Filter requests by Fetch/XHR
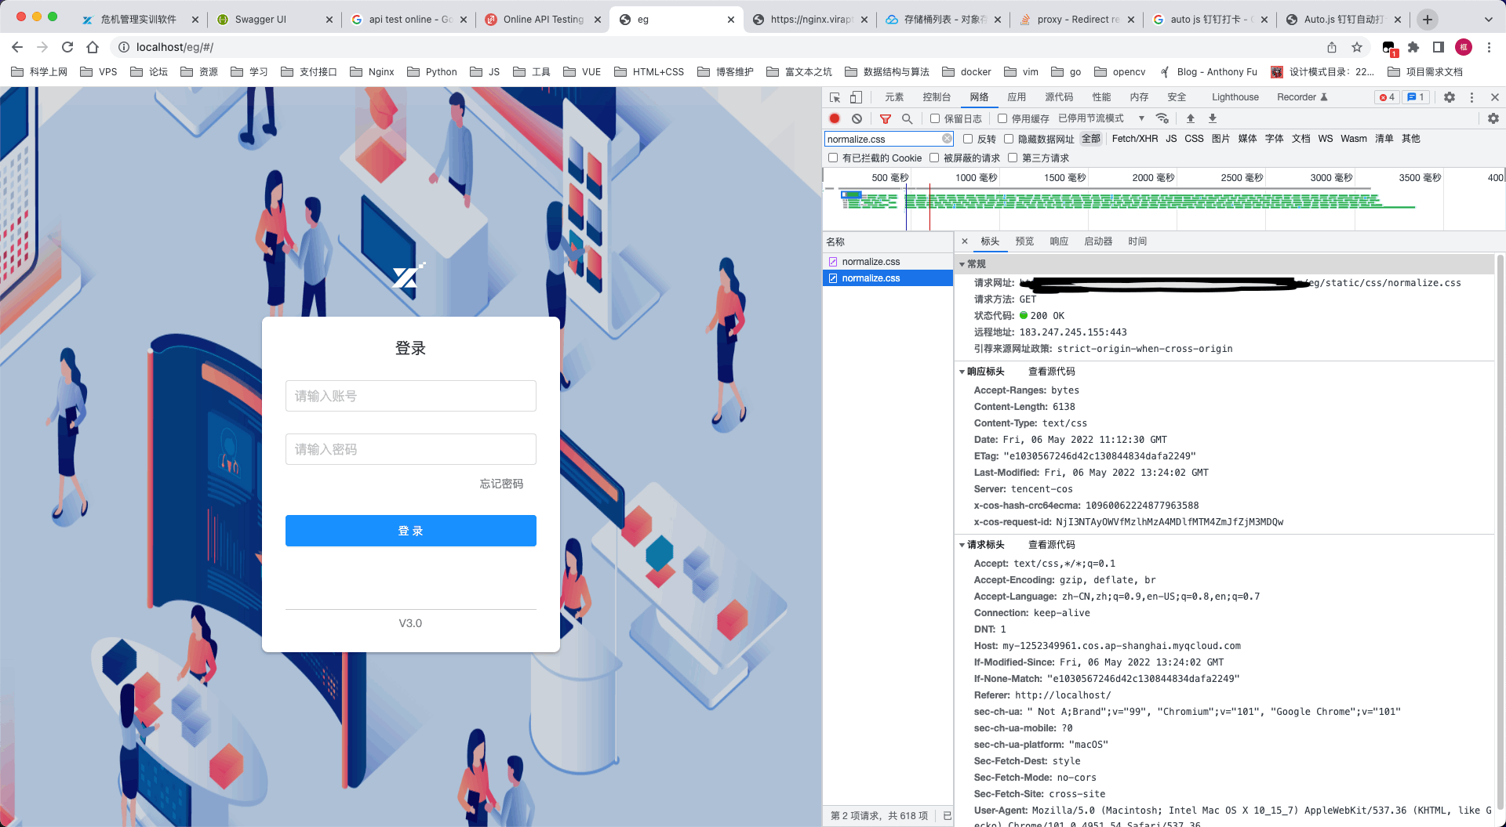The height and width of the screenshot is (827, 1506). pos(1135,139)
